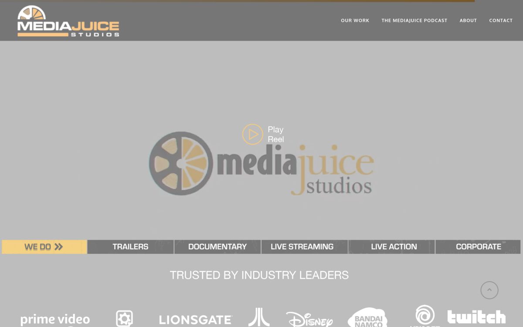Click the large MediaJuice Studios video logo

coord(261,163)
